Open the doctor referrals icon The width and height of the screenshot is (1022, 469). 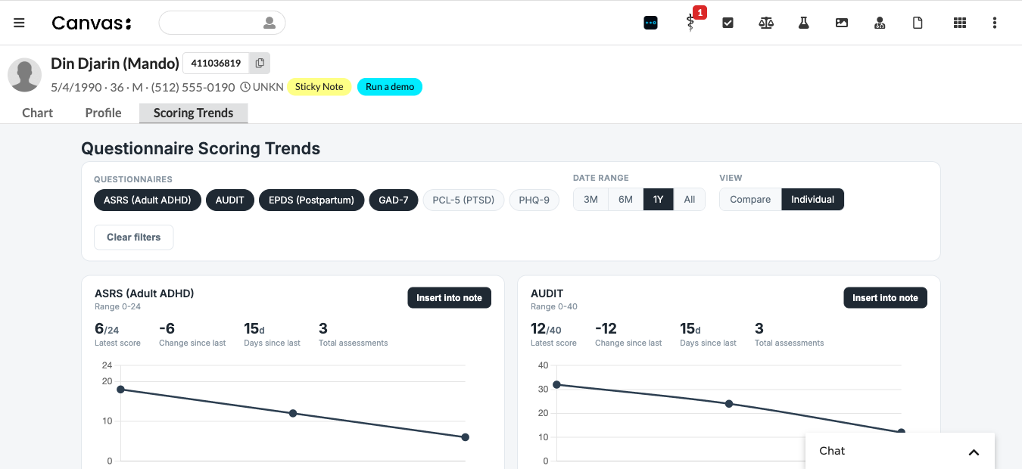coord(880,23)
